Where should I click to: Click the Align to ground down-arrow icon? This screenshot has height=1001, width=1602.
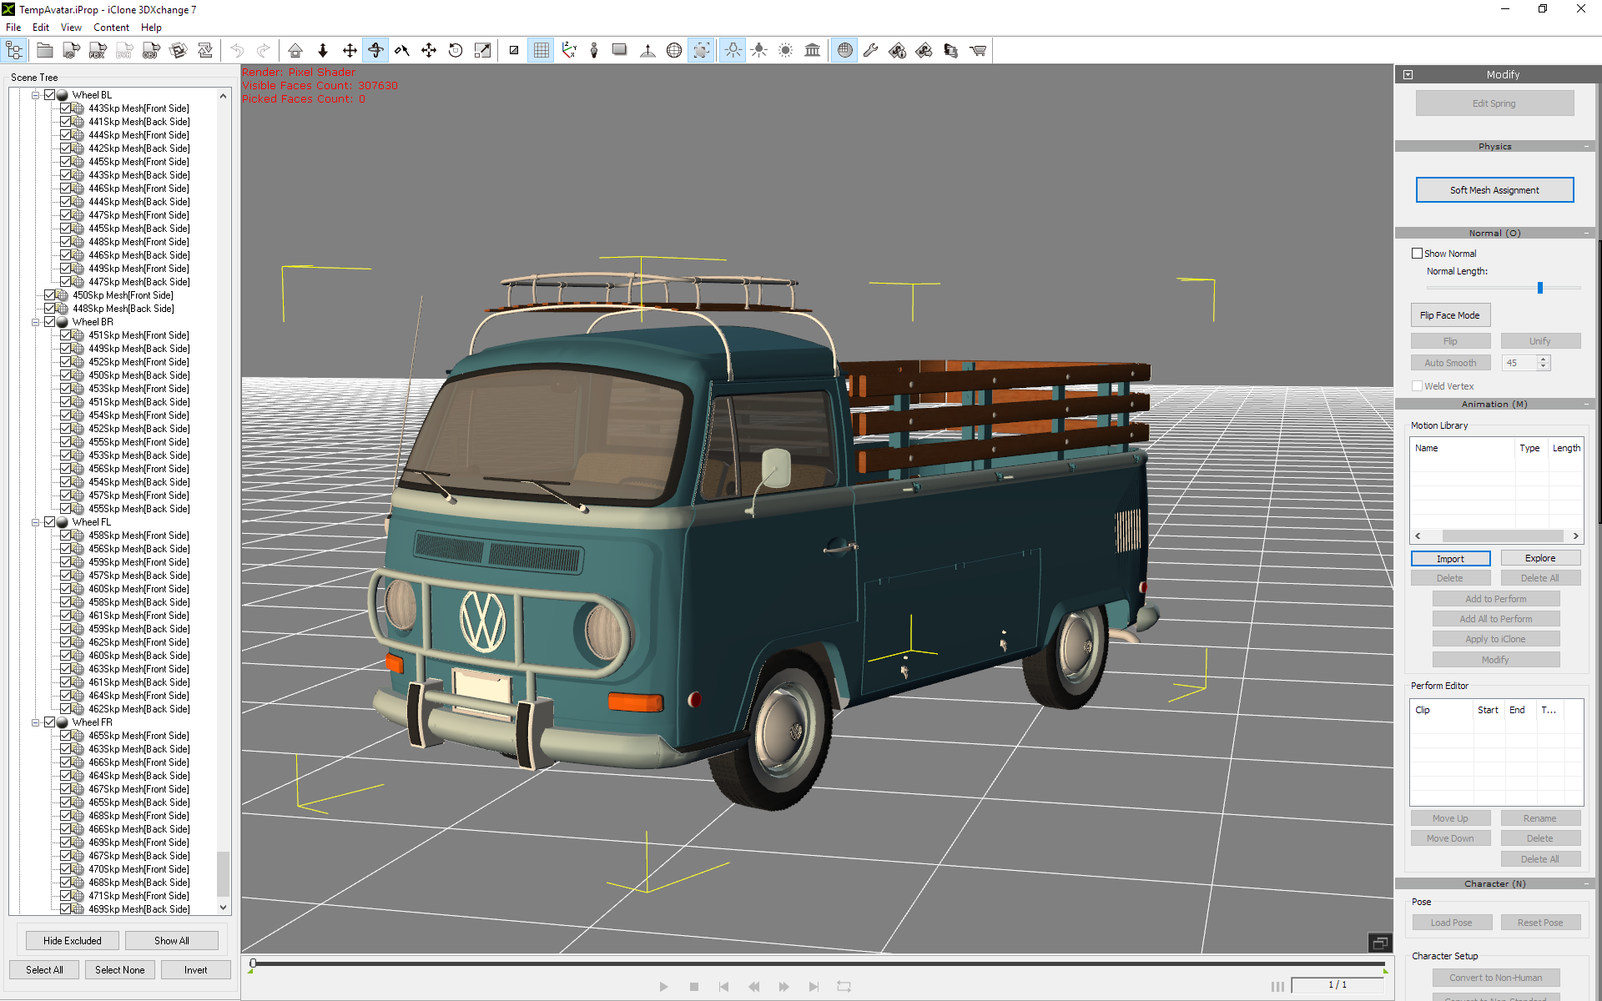[323, 51]
